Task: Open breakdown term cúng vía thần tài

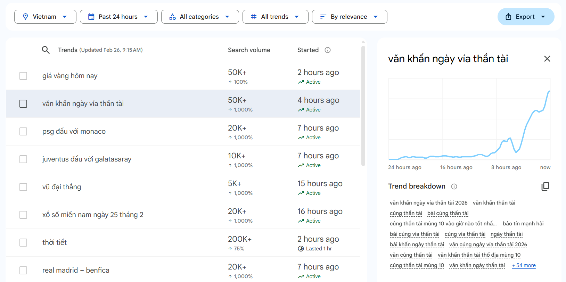Action: [465, 234]
